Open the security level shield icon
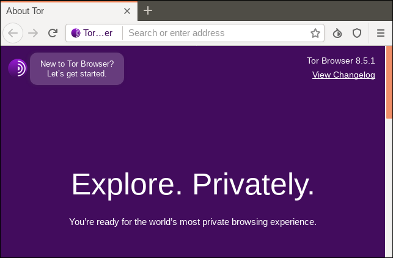The width and height of the screenshot is (393, 258). point(357,33)
